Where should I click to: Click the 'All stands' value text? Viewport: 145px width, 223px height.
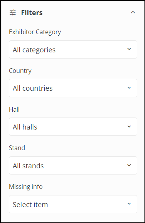click(x=28, y=166)
